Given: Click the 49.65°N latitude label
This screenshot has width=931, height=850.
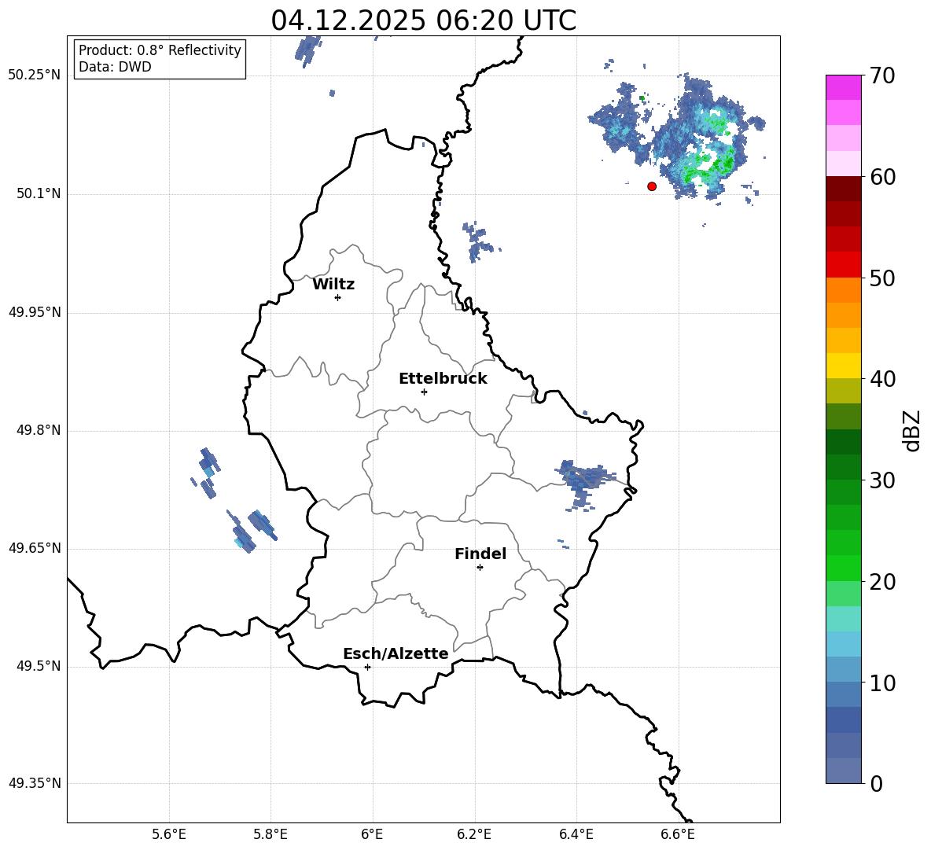Looking at the screenshot, I should [x=34, y=548].
